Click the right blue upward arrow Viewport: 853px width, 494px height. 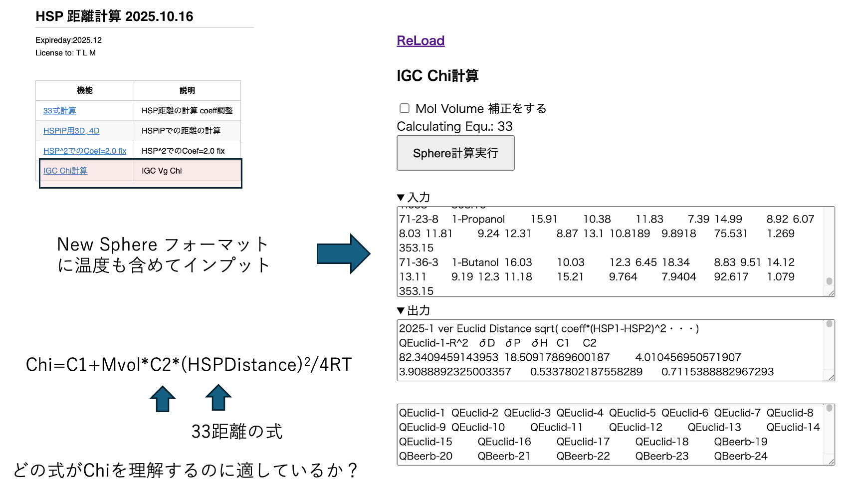point(218,398)
